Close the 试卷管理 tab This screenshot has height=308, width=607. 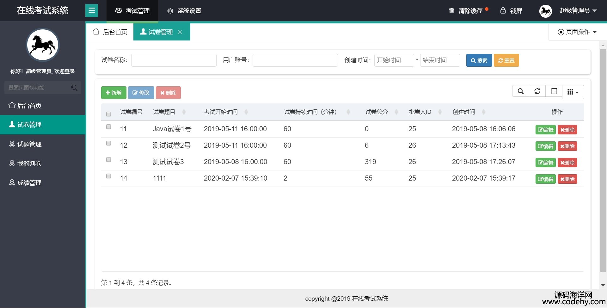[180, 32]
